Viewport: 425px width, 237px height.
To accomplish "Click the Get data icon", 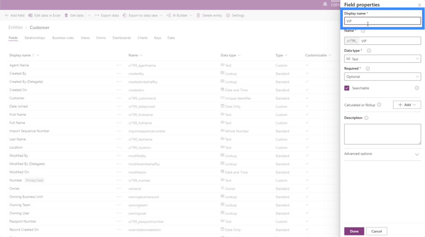I will pyautogui.click(x=66, y=15).
